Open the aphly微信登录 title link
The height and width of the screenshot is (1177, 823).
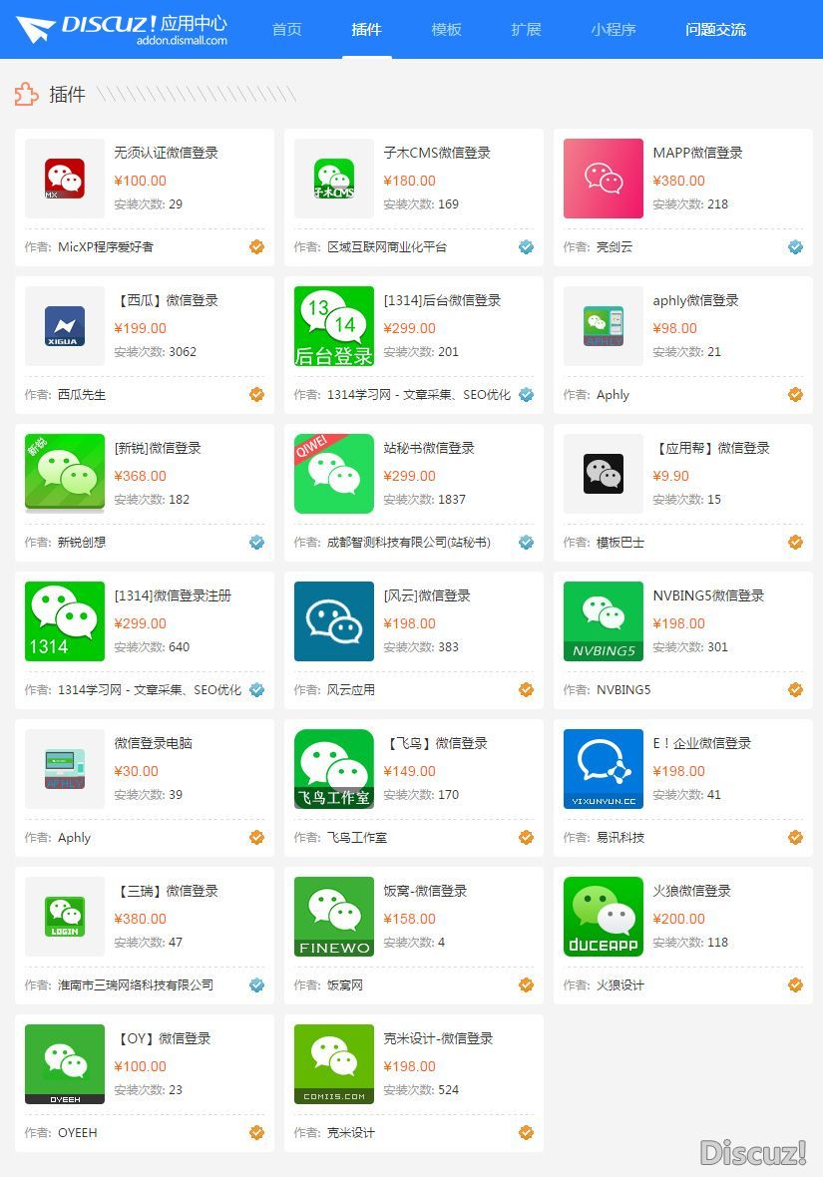point(696,301)
